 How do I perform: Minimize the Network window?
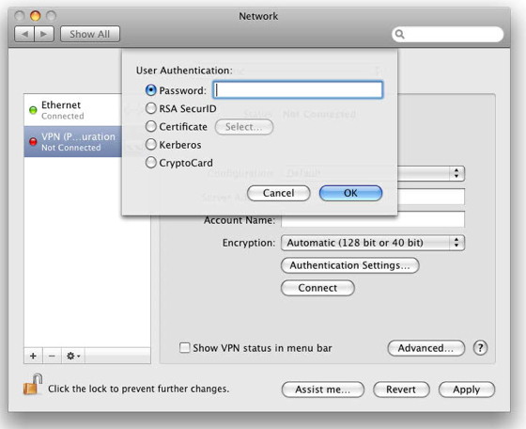pyautogui.click(x=36, y=16)
